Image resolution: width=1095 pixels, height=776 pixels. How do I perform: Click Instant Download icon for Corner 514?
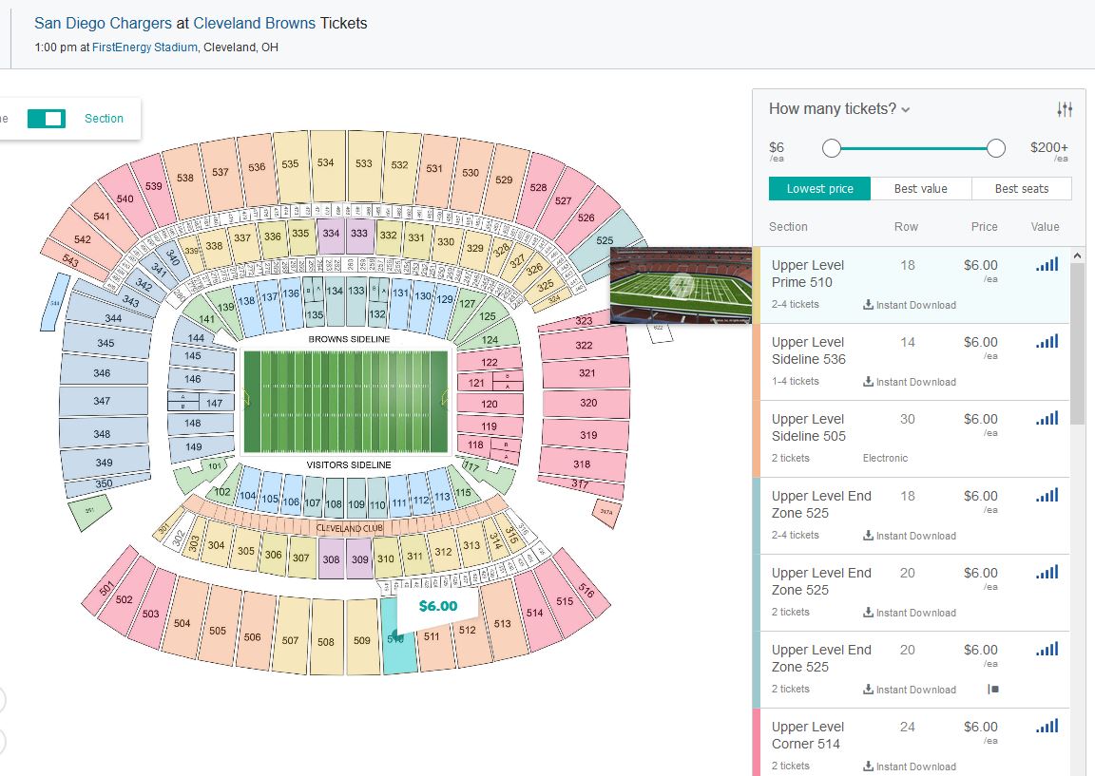tap(868, 766)
